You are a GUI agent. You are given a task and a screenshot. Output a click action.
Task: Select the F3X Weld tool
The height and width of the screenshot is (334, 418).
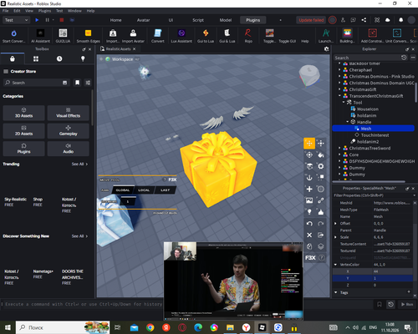coord(321,200)
